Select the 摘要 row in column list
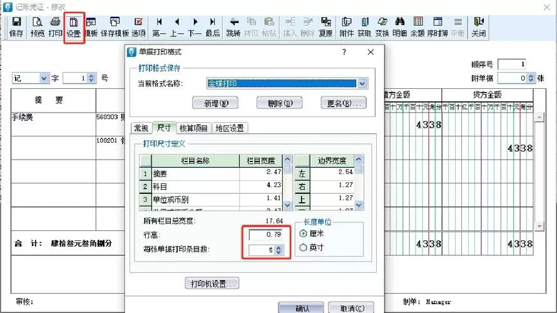The image size is (557, 313). click(211, 173)
